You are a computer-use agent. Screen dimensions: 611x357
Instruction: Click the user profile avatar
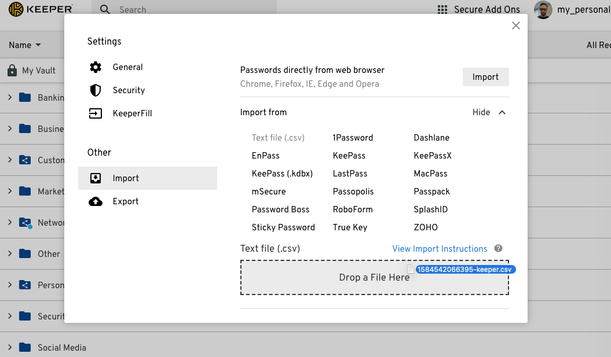pyautogui.click(x=543, y=10)
